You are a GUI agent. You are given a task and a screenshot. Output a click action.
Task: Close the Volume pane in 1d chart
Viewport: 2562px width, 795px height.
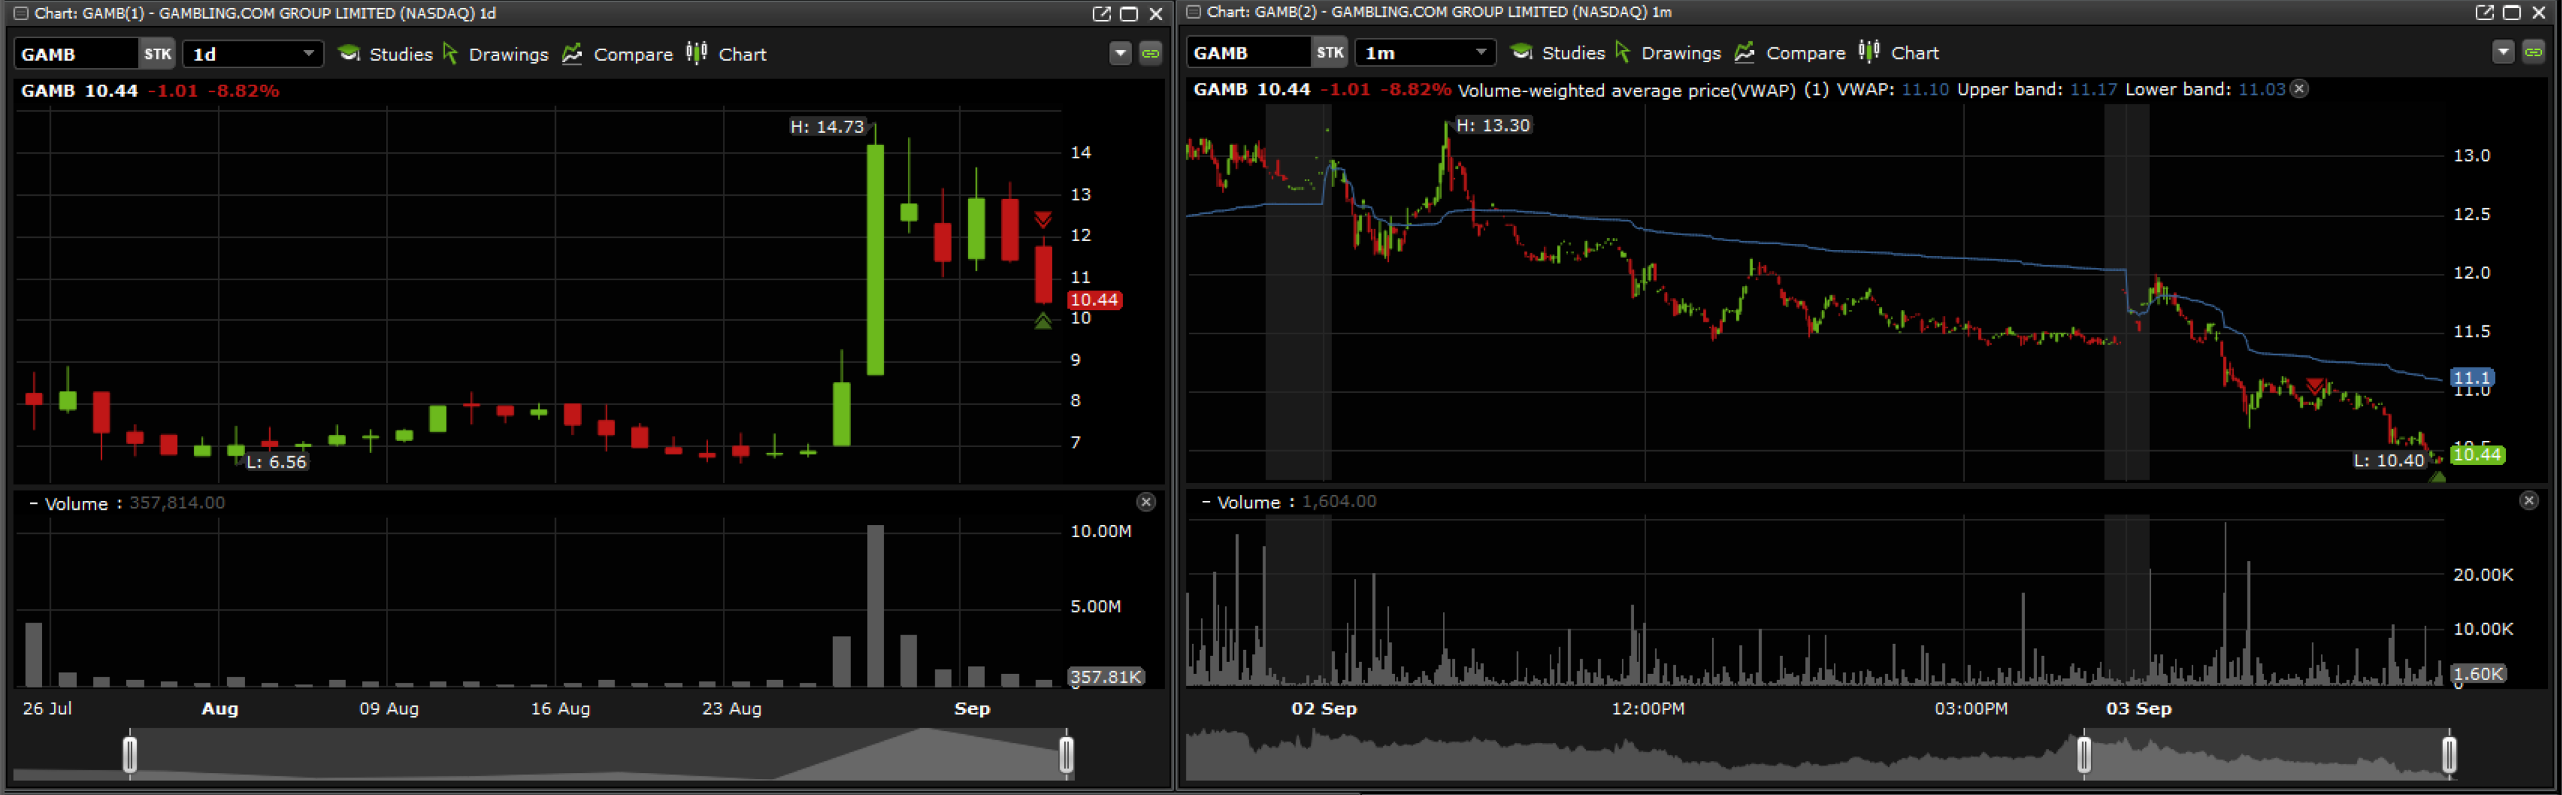[1146, 502]
